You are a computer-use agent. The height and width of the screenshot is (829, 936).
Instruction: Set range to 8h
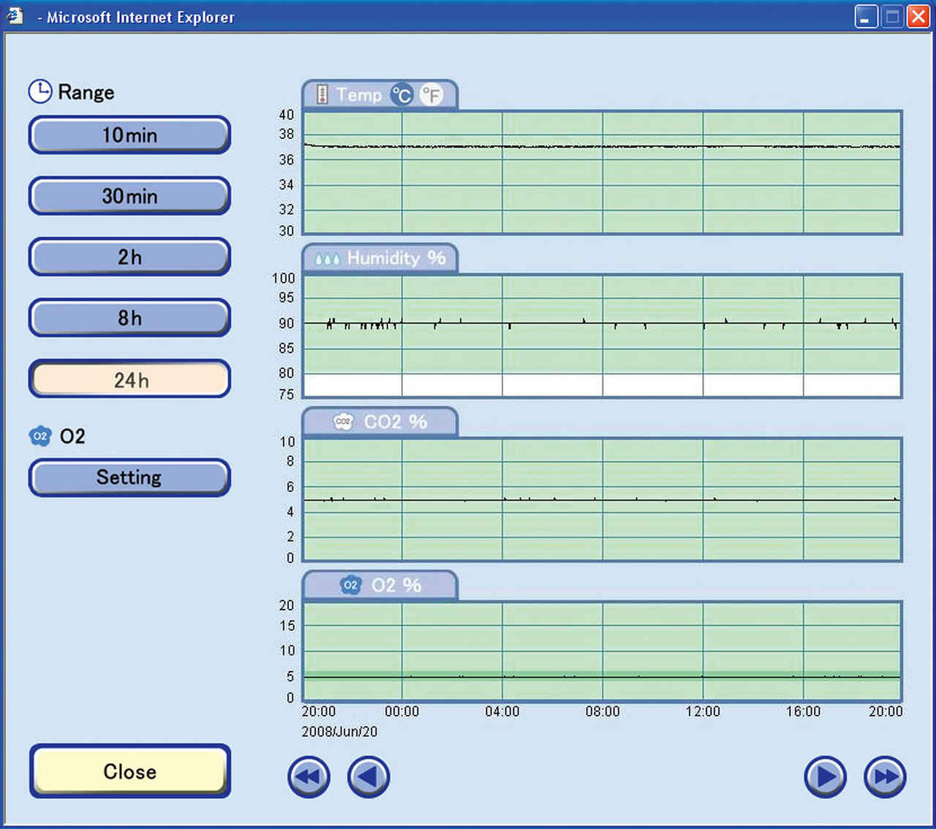129,317
